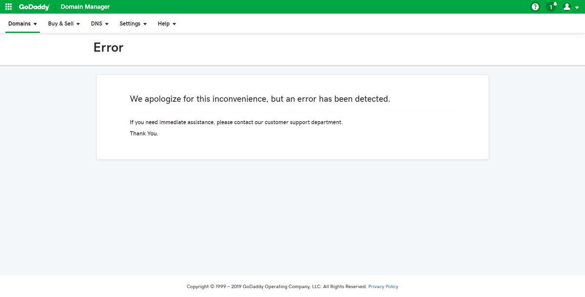
Task: Open the apps grid launcher icon
Action: click(8, 7)
